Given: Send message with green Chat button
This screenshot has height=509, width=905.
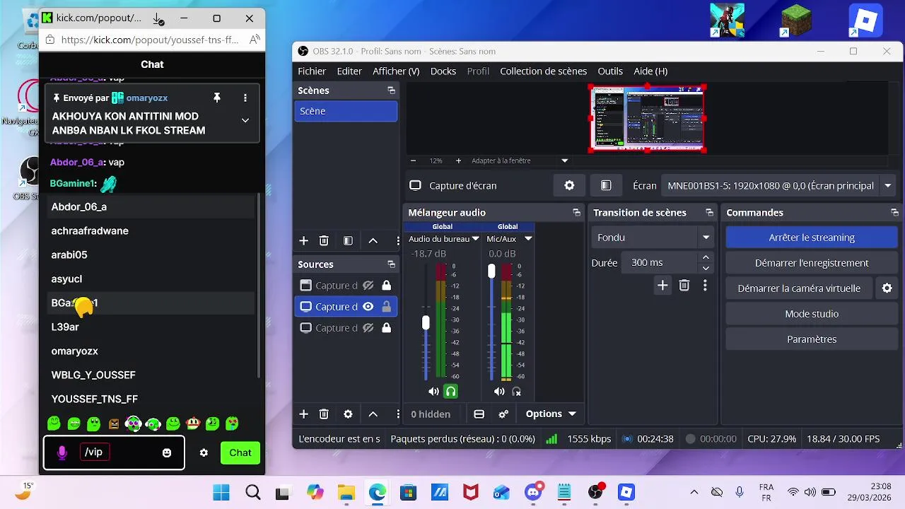Looking at the screenshot, I should 240,452.
